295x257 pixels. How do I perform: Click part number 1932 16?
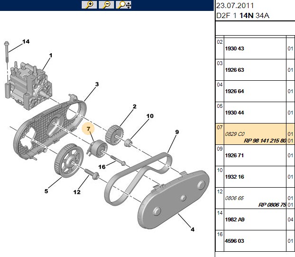[234, 177]
